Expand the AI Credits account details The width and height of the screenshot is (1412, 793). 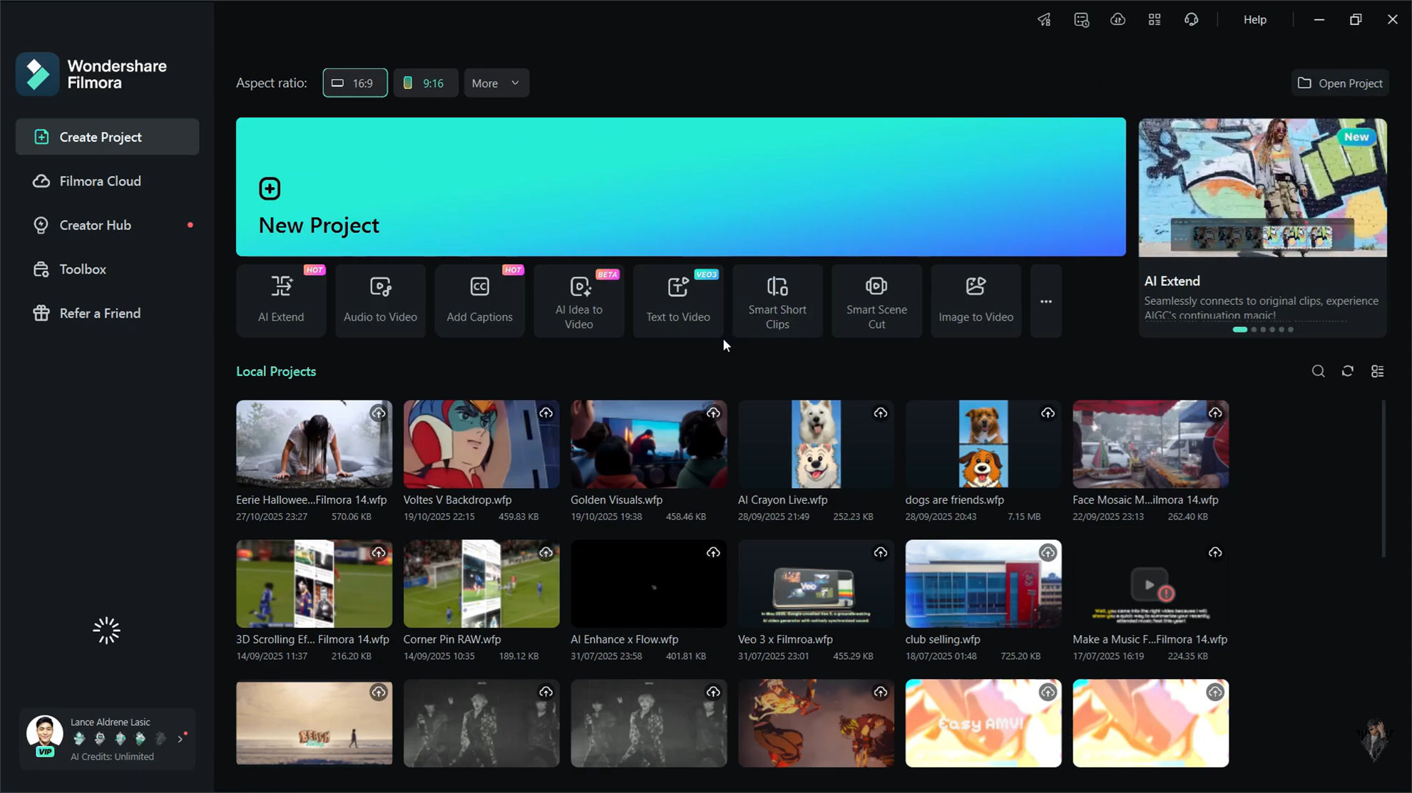[x=180, y=739]
